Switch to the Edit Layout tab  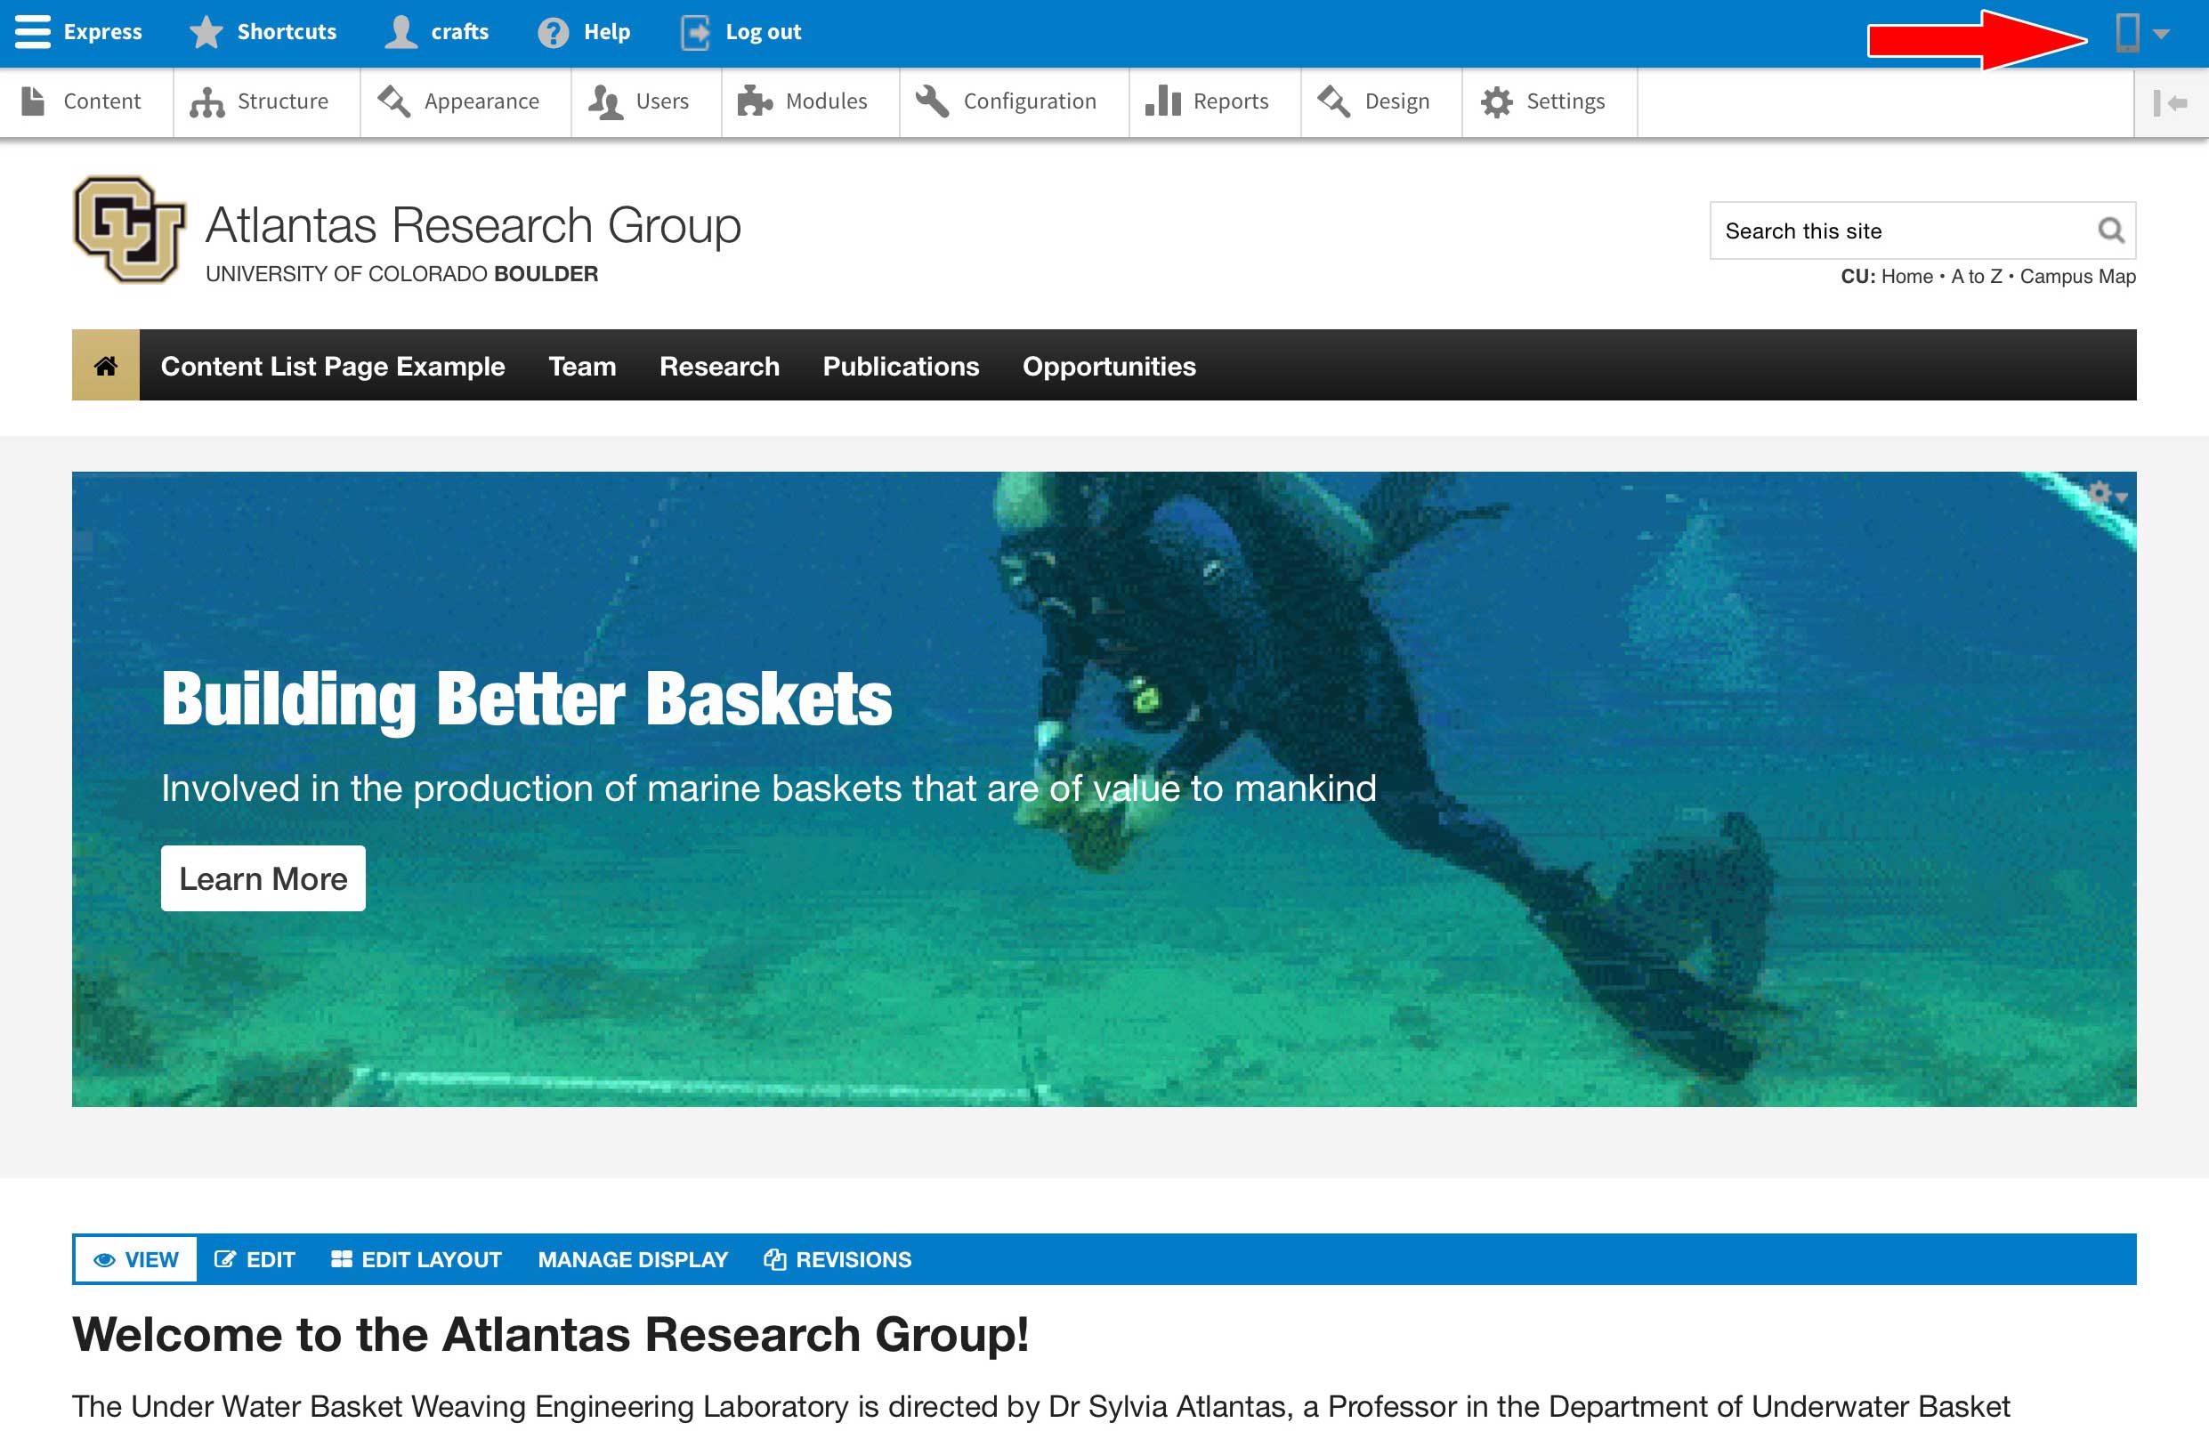(x=416, y=1259)
